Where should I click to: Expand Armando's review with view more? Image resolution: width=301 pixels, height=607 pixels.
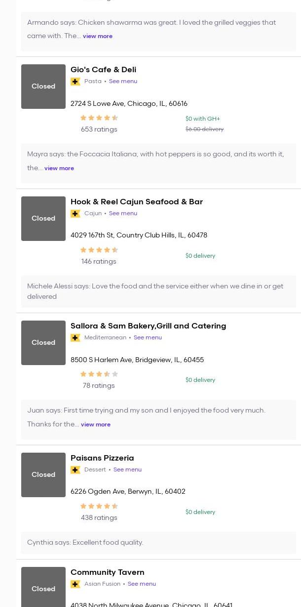pyautogui.click(x=98, y=36)
